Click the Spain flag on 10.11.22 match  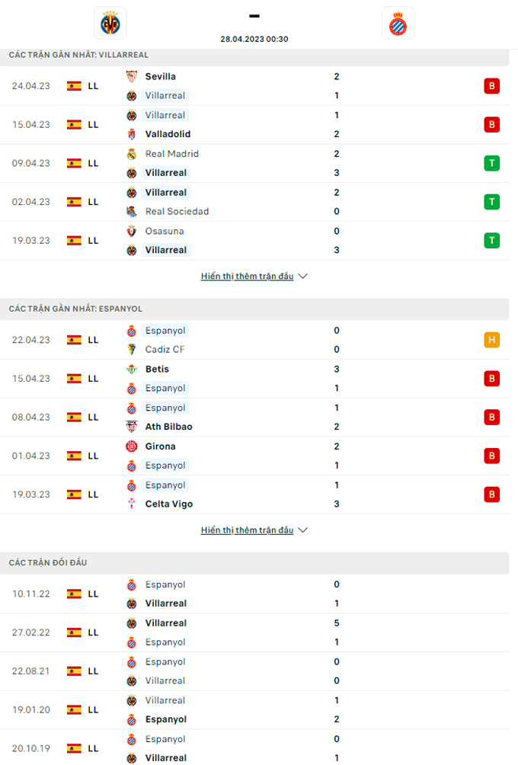coord(74,594)
